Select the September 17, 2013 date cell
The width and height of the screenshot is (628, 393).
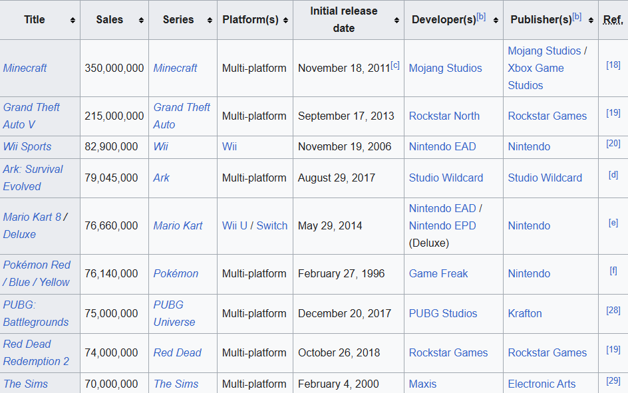(x=349, y=116)
